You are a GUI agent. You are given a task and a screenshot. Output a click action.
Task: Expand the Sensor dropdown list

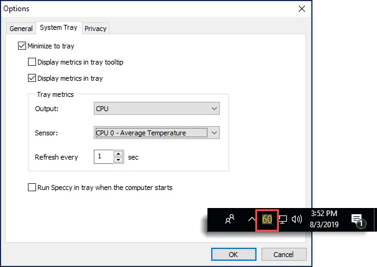point(157,133)
